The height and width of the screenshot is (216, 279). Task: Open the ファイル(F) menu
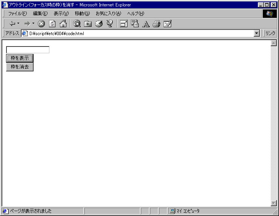[x=17, y=14]
